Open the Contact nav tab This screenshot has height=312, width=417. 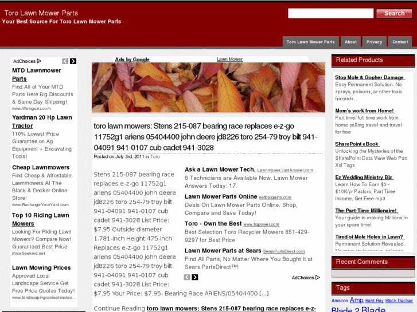click(x=400, y=42)
